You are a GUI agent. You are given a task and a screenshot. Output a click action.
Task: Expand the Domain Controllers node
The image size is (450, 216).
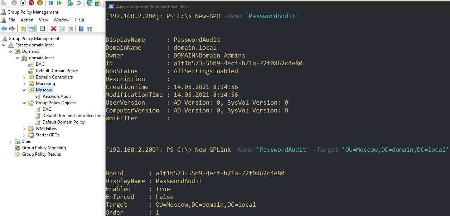[x=24, y=77]
